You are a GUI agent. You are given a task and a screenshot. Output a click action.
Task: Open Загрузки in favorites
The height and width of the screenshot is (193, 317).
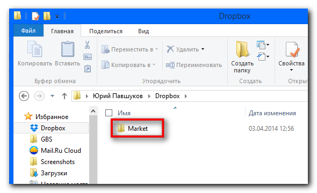pyautogui.click(x=54, y=173)
